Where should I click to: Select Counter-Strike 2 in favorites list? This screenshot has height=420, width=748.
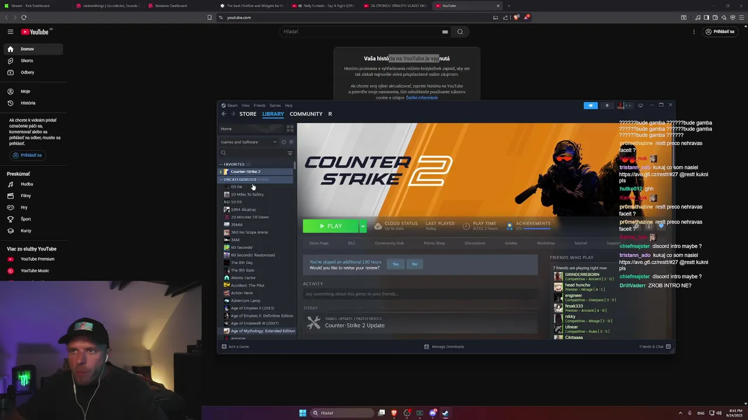pyautogui.click(x=256, y=171)
